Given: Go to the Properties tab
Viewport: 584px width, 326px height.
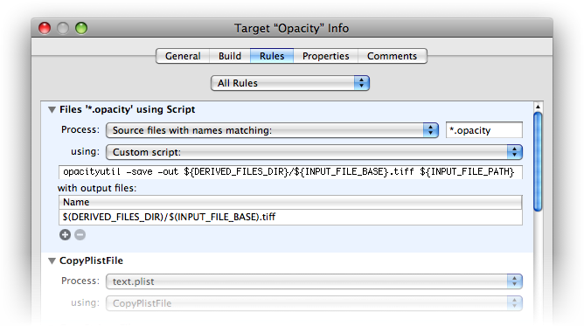Looking at the screenshot, I should (325, 56).
